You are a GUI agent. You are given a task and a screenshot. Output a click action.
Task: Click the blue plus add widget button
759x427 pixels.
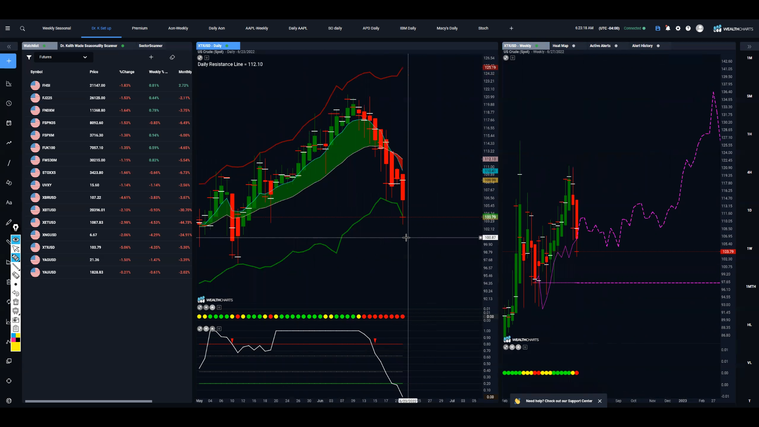pos(9,61)
